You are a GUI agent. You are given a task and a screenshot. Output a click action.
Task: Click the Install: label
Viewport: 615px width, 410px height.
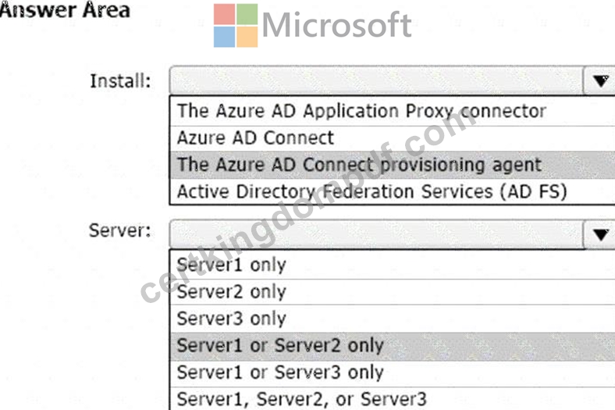120,81
